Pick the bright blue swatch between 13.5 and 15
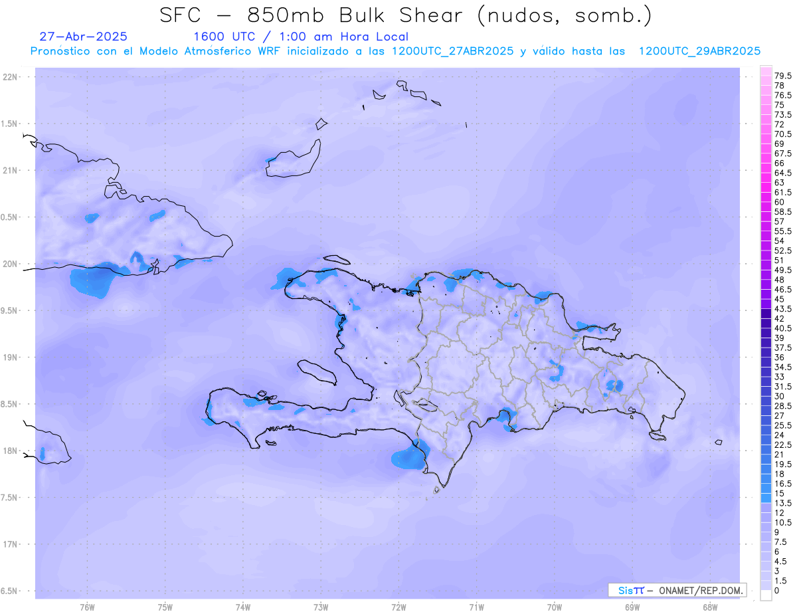Viewport: 797px width, 616px height. coord(766,498)
